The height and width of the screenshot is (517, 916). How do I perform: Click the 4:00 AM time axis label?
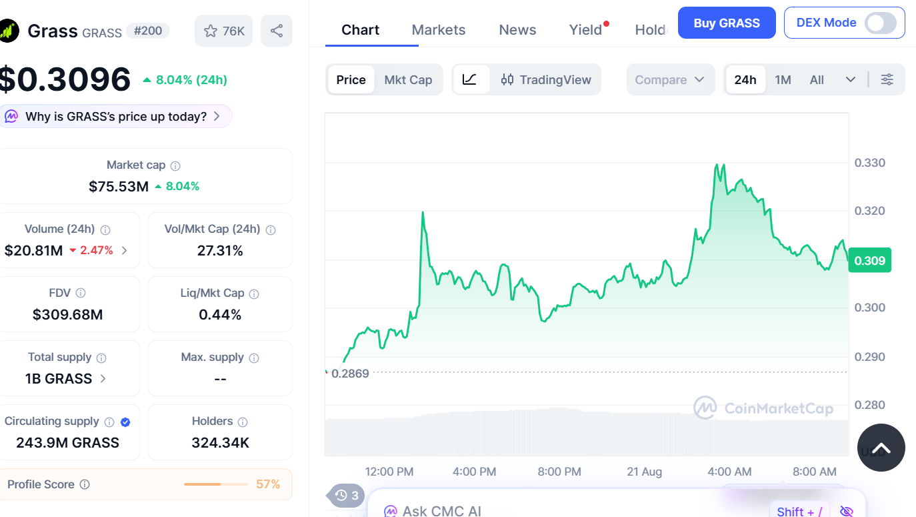(x=729, y=472)
